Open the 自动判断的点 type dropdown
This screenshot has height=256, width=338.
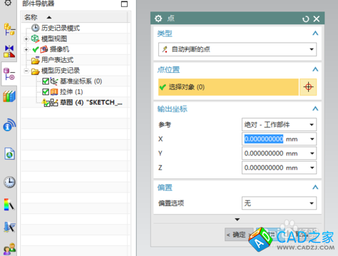click(x=237, y=49)
